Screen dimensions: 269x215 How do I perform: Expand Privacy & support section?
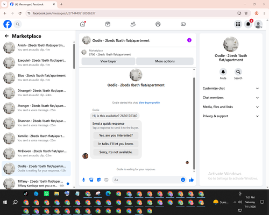[231, 116]
